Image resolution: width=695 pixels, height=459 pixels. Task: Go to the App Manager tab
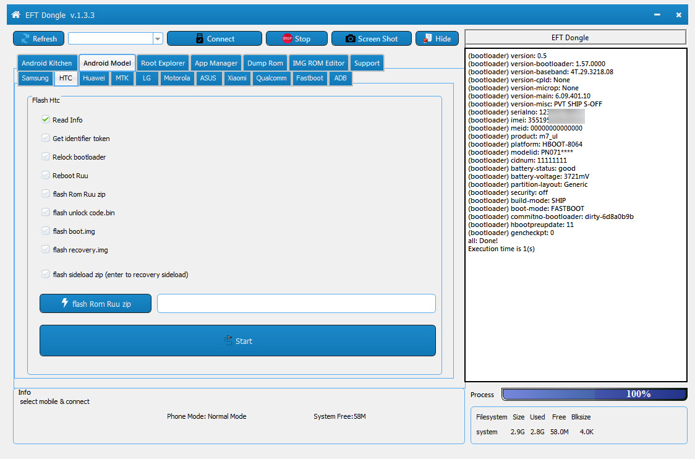pyautogui.click(x=216, y=63)
